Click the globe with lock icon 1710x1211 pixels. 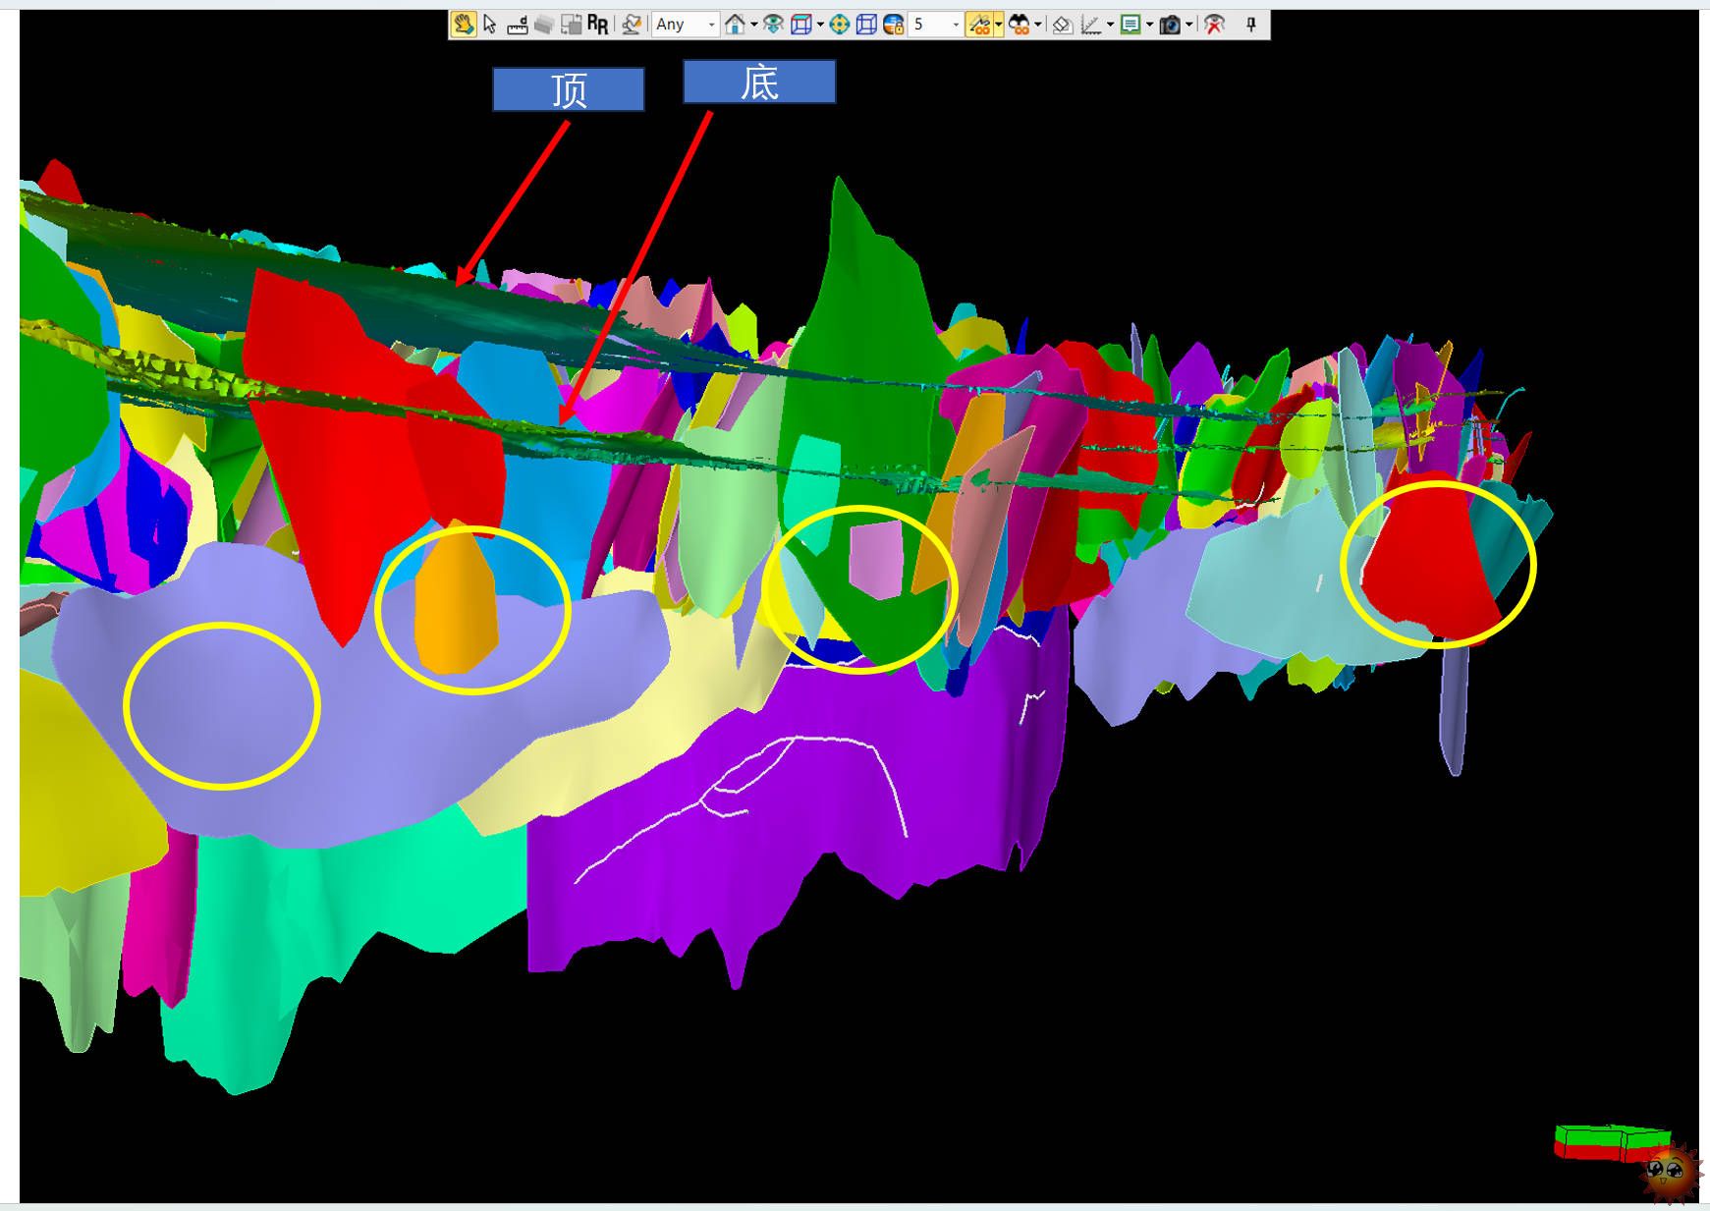coord(894,25)
